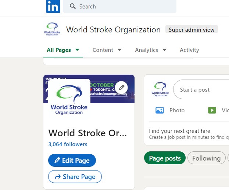Click World Stroke Organization header logo
Screen dimensions: 229x190
pos(51,30)
